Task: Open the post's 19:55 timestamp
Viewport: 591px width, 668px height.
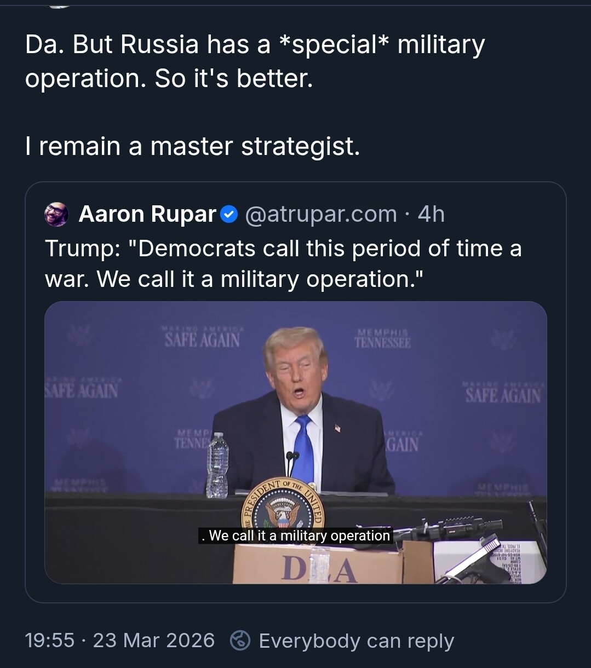Action: (x=50, y=641)
